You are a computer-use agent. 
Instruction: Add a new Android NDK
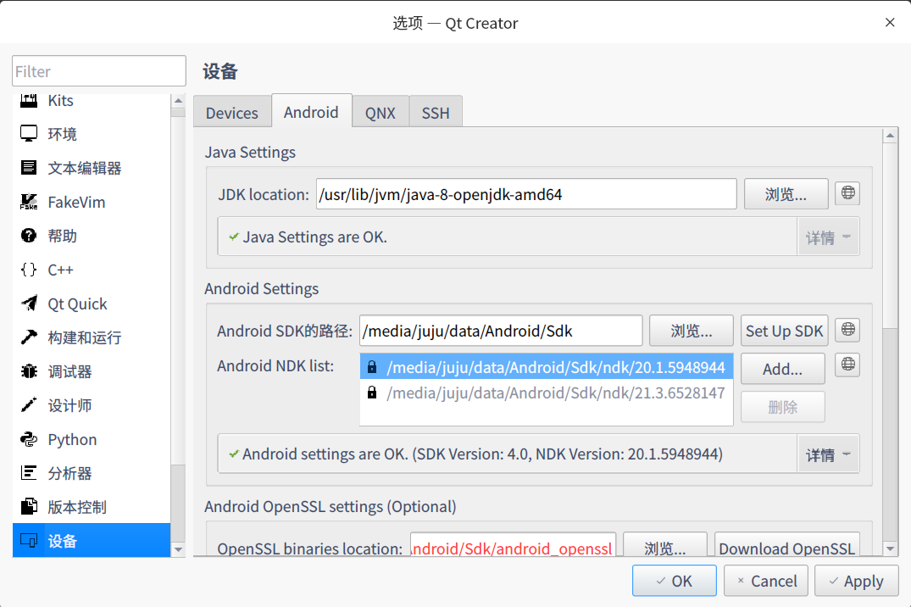point(782,369)
